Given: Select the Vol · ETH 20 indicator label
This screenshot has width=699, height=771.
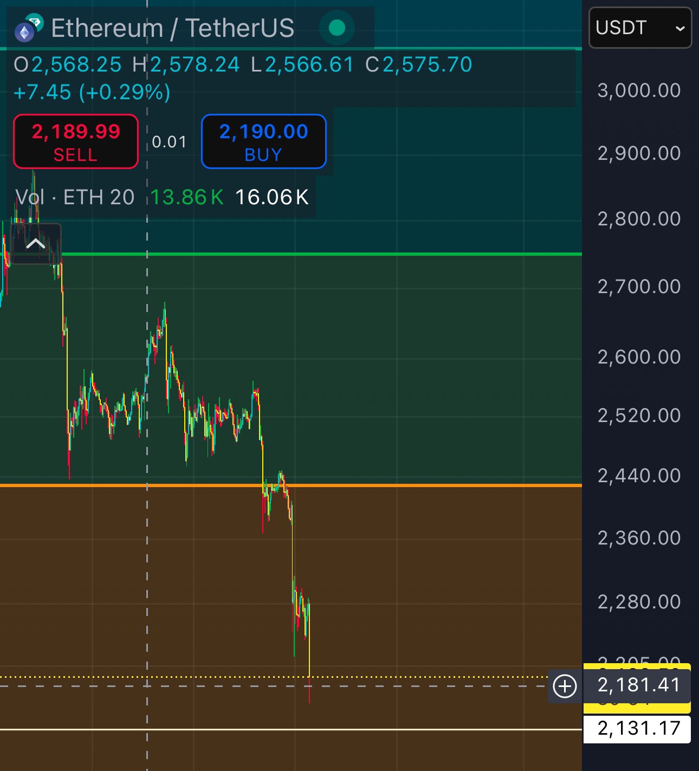Looking at the screenshot, I should [x=75, y=197].
